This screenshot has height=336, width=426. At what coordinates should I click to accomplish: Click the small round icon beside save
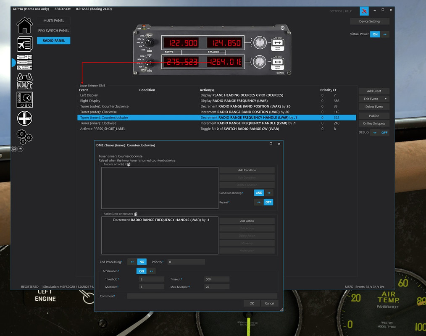point(21,149)
